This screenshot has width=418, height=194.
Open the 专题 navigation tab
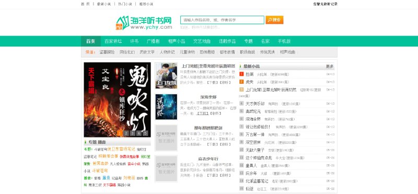[x=248, y=41]
